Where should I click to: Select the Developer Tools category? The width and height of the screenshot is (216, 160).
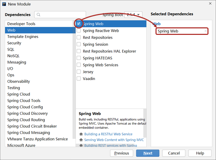coord(21,24)
